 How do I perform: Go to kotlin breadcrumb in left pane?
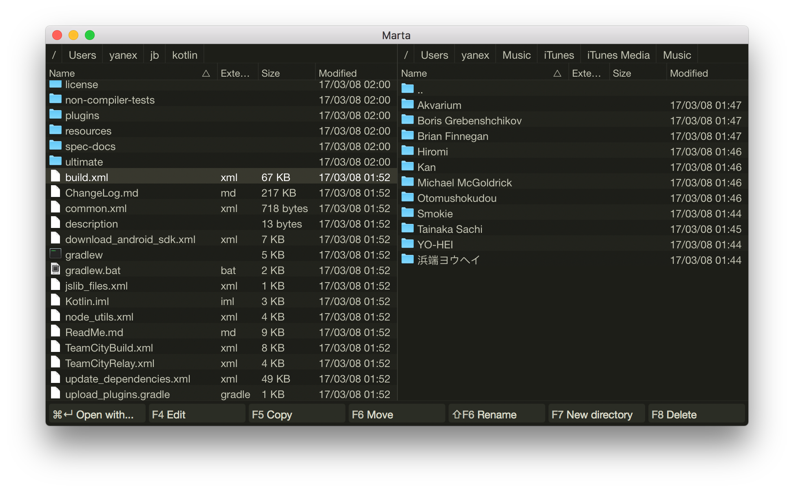184,55
